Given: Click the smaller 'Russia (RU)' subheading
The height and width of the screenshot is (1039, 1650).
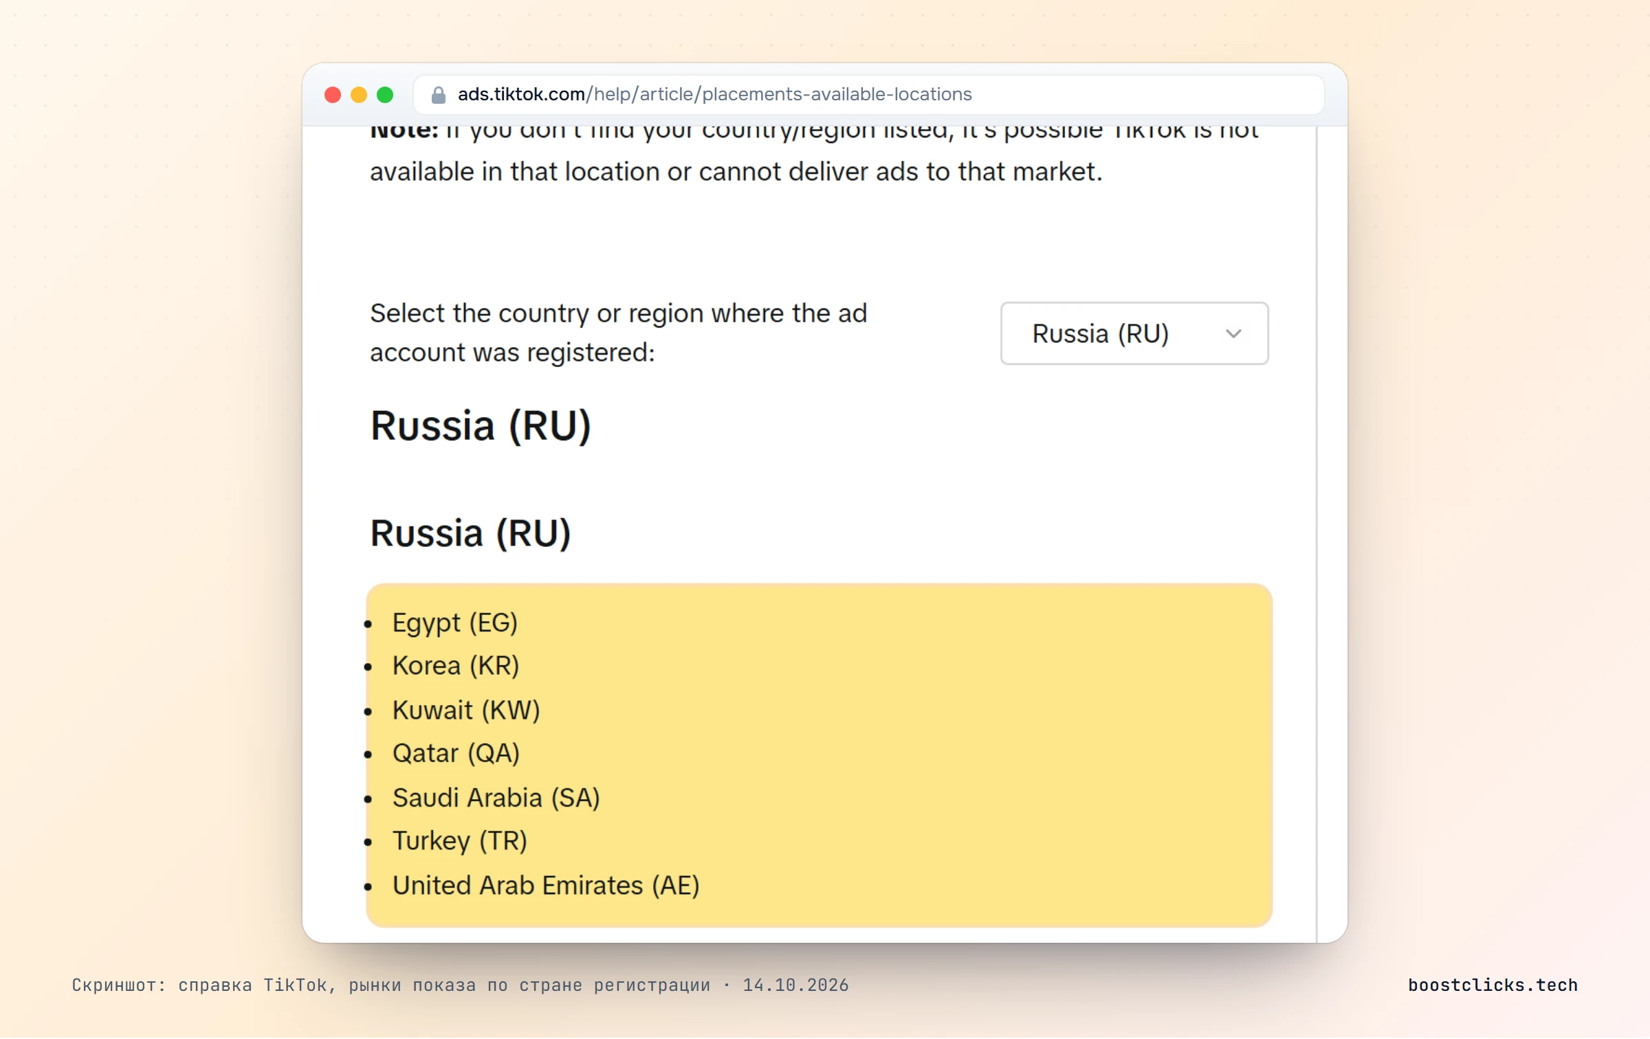Looking at the screenshot, I should click(471, 534).
